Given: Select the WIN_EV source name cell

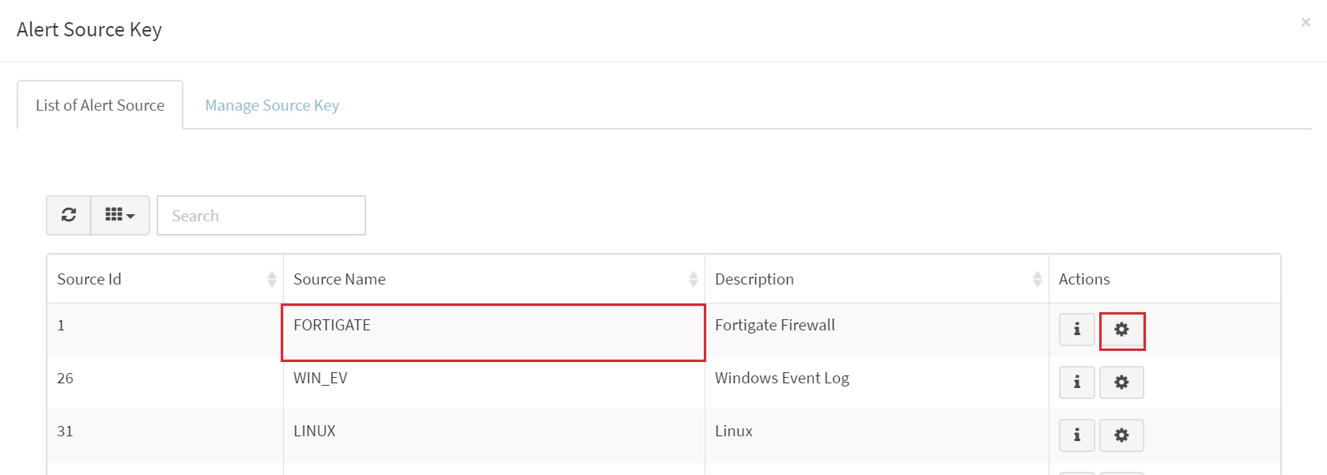Looking at the screenshot, I should [x=493, y=383].
